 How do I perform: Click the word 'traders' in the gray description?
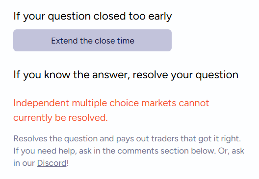tap(165, 139)
